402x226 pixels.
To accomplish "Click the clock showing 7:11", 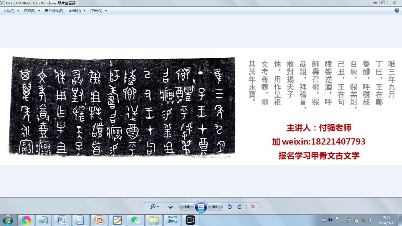I will click(387, 220).
